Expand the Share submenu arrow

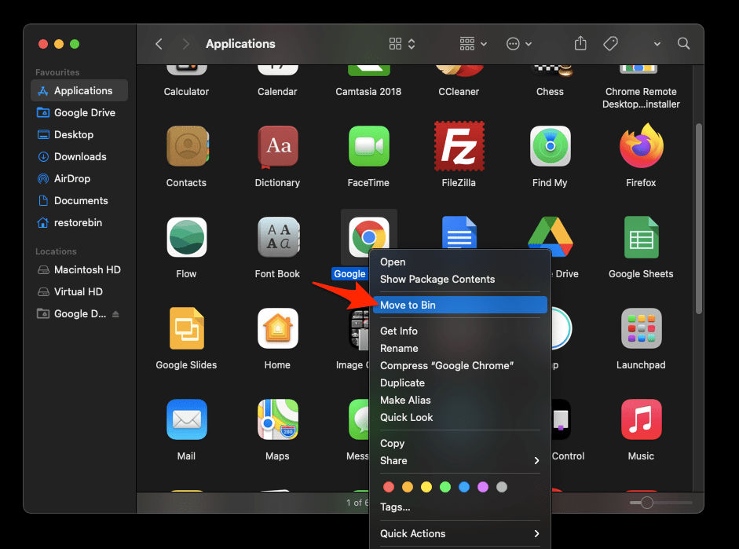[537, 461]
